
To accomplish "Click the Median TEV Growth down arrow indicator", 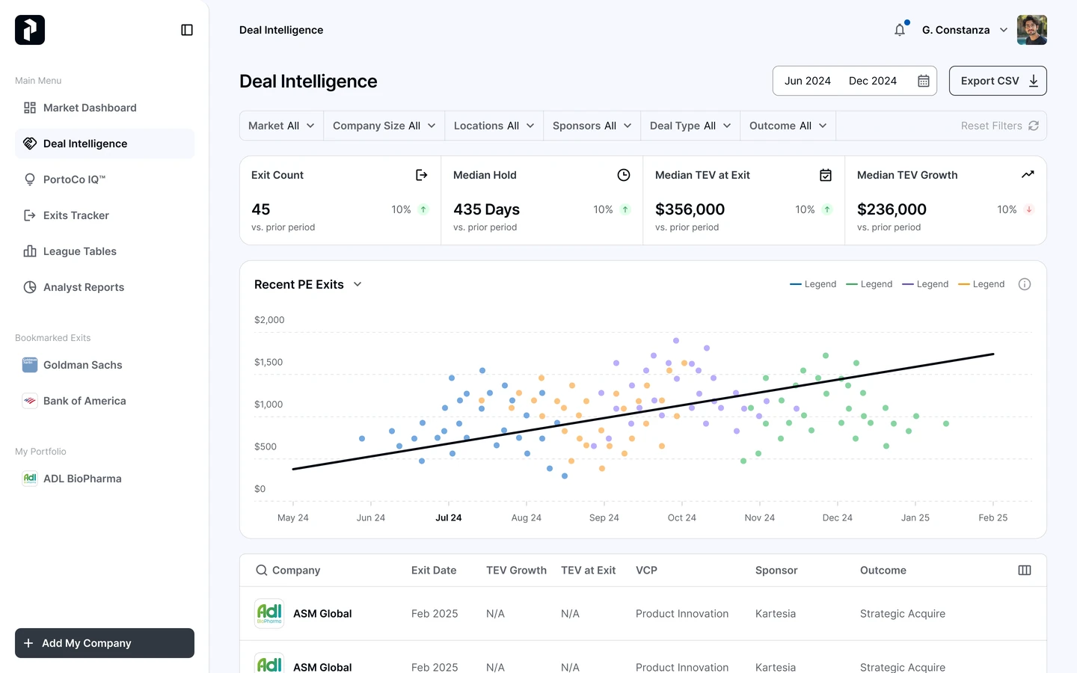I will tap(1029, 209).
